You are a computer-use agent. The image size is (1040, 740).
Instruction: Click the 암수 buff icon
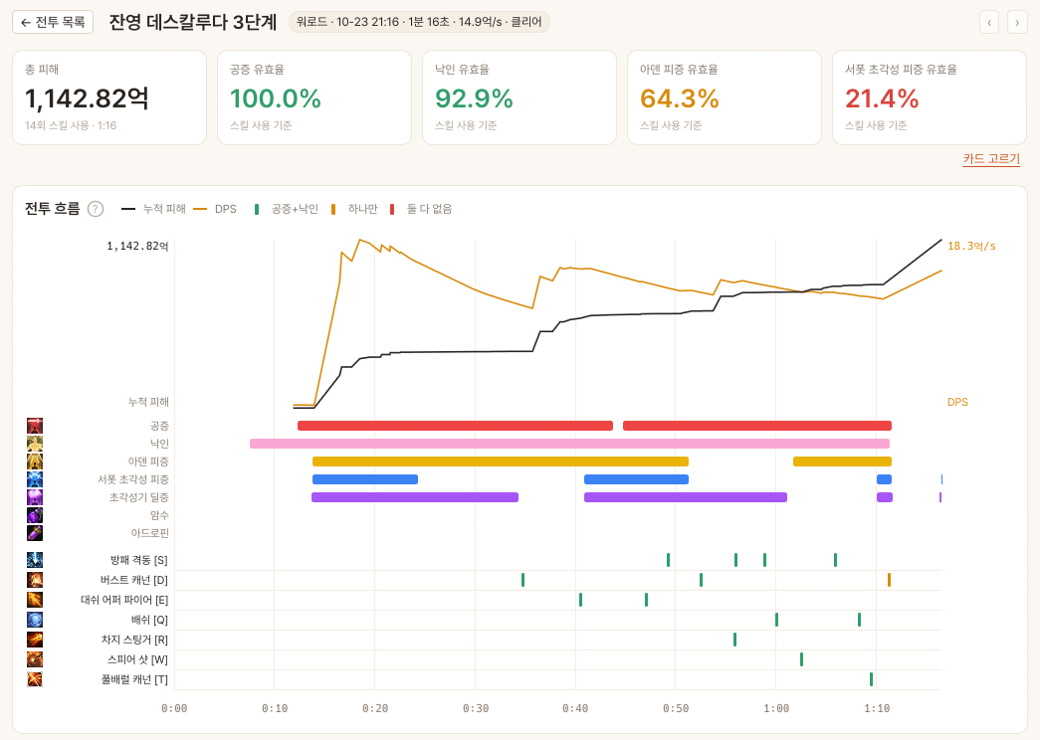[x=35, y=515]
